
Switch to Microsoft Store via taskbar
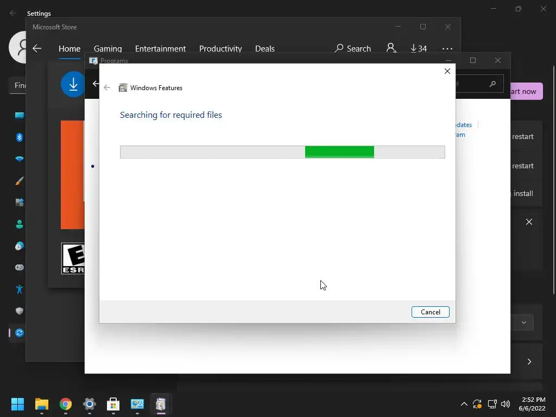coord(113,404)
